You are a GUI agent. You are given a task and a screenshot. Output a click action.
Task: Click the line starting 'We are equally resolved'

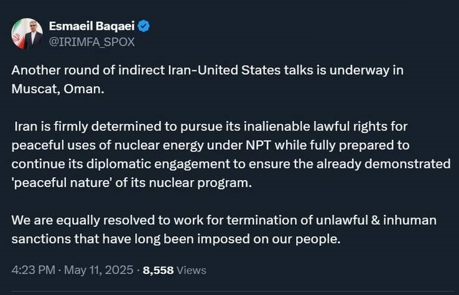pyautogui.click(x=225, y=220)
